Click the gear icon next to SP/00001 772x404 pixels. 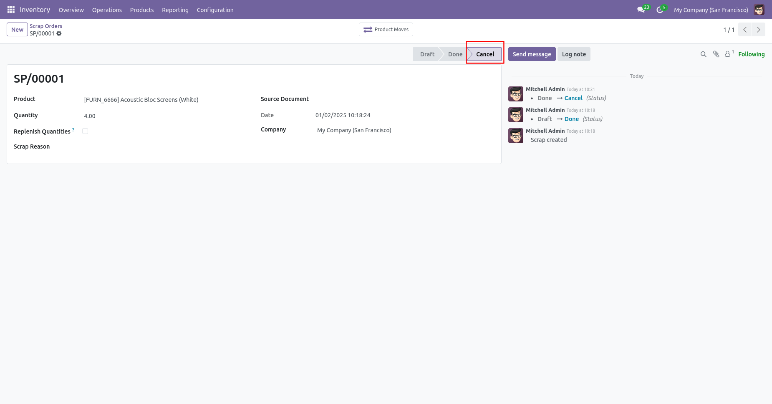click(59, 33)
